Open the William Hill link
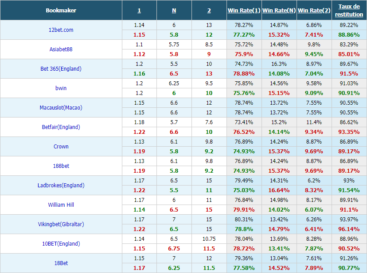 click(x=61, y=205)
